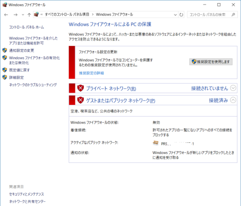The width and height of the screenshot is (241, 206).
Task: Open コントロール パネル ホーム link
Action: [27, 27]
